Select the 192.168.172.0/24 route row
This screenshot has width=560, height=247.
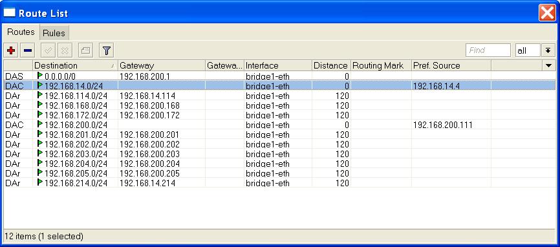[x=279, y=115]
